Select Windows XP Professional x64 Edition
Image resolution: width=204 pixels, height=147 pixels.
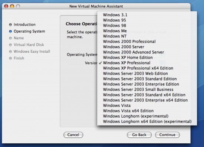[x=147, y=68]
